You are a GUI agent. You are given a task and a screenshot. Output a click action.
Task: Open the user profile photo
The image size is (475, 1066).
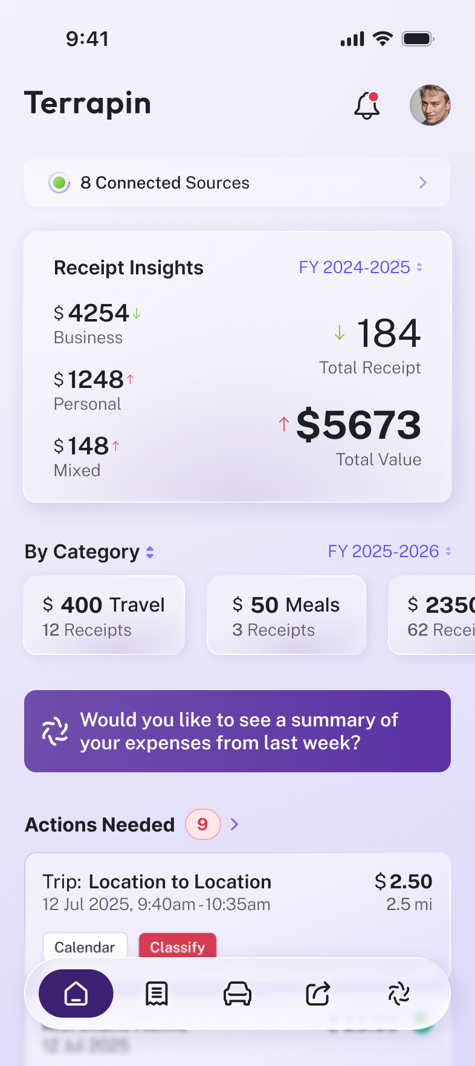coord(430,105)
